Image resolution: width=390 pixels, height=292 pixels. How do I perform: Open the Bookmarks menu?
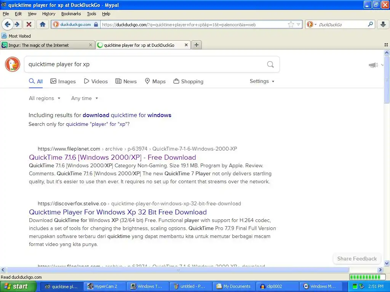point(71,14)
